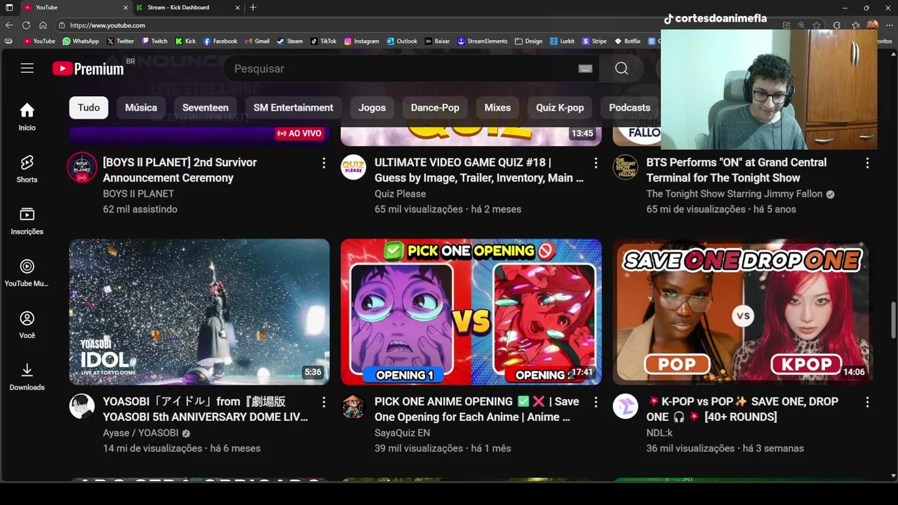Select the Podcasts filter chip

[x=629, y=107]
